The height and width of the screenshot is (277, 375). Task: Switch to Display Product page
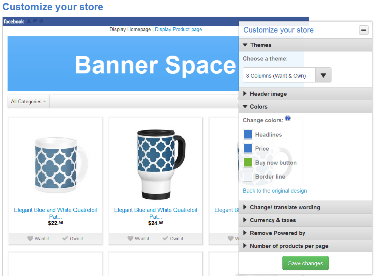point(178,30)
